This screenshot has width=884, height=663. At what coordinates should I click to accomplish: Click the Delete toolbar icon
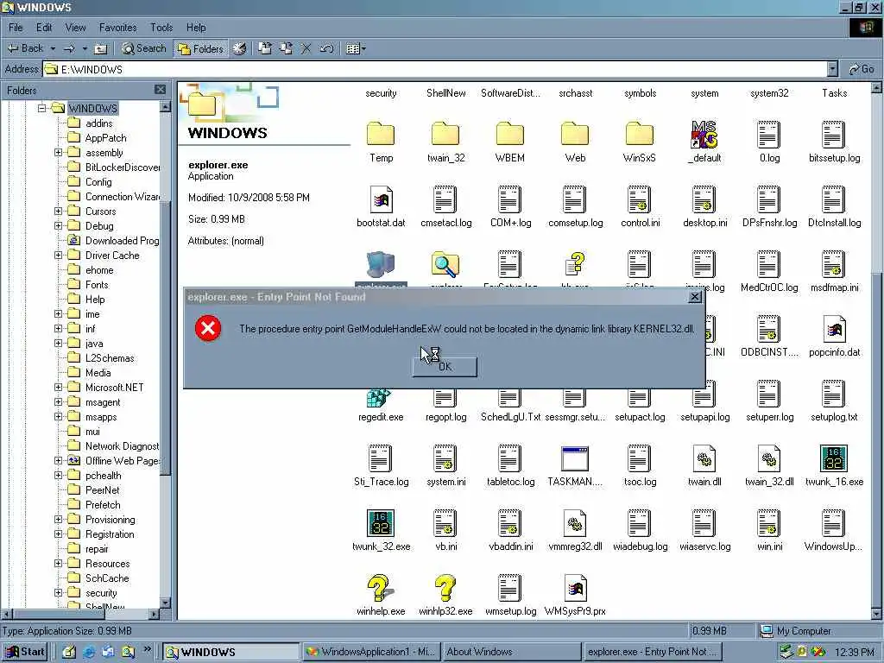point(306,49)
